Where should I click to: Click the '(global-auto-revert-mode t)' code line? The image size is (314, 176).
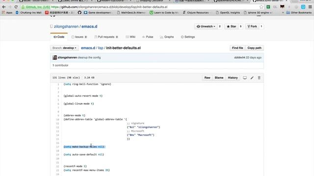click(83, 96)
